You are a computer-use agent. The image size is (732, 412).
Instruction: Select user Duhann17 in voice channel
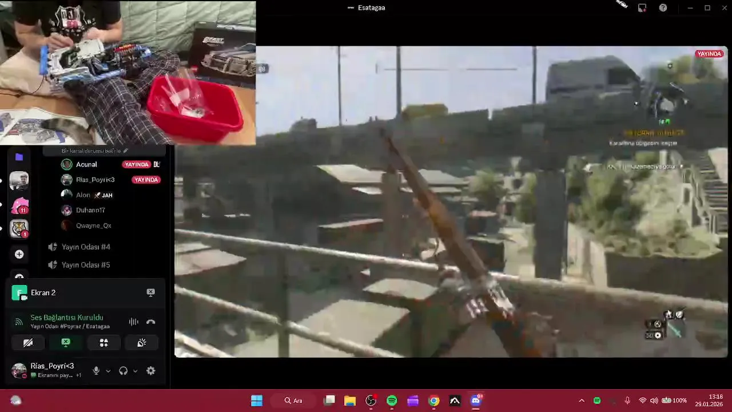coord(90,210)
